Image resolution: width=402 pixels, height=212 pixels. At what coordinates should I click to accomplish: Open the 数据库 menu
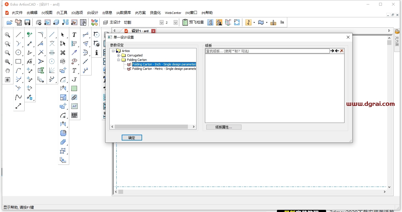(x=124, y=13)
